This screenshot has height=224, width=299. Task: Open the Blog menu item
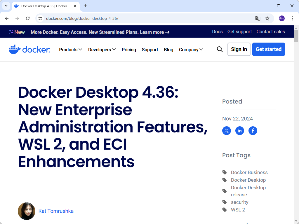coord(168,50)
